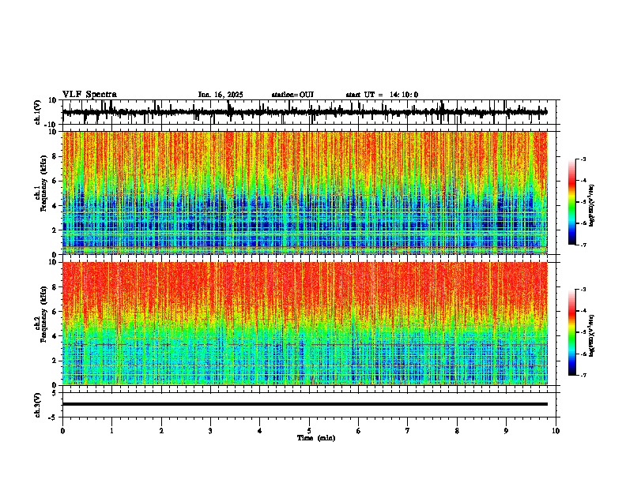Click the -3 label on ch.1 color bar
This screenshot has height=483, width=626.
point(583,159)
